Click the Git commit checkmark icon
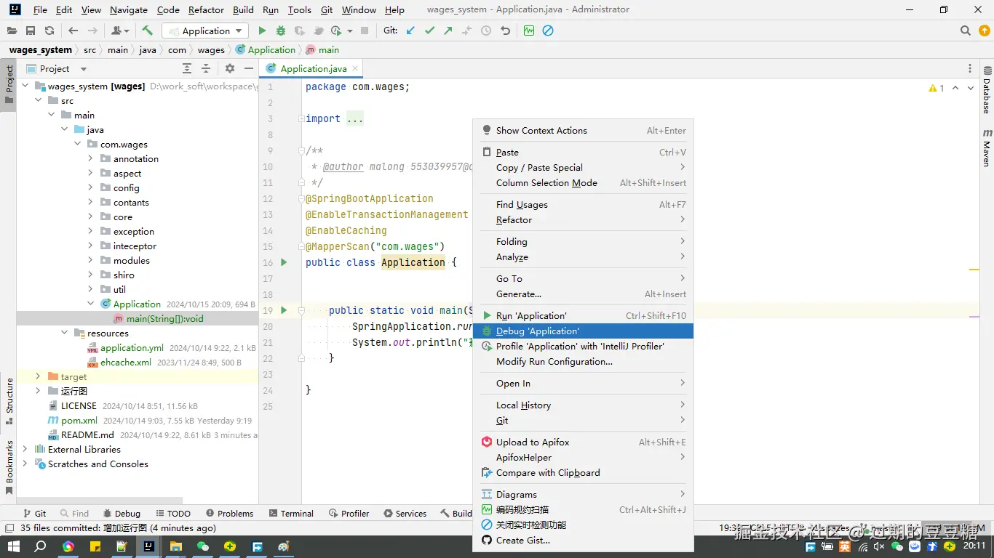This screenshot has width=994, height=558. [429, 31]
